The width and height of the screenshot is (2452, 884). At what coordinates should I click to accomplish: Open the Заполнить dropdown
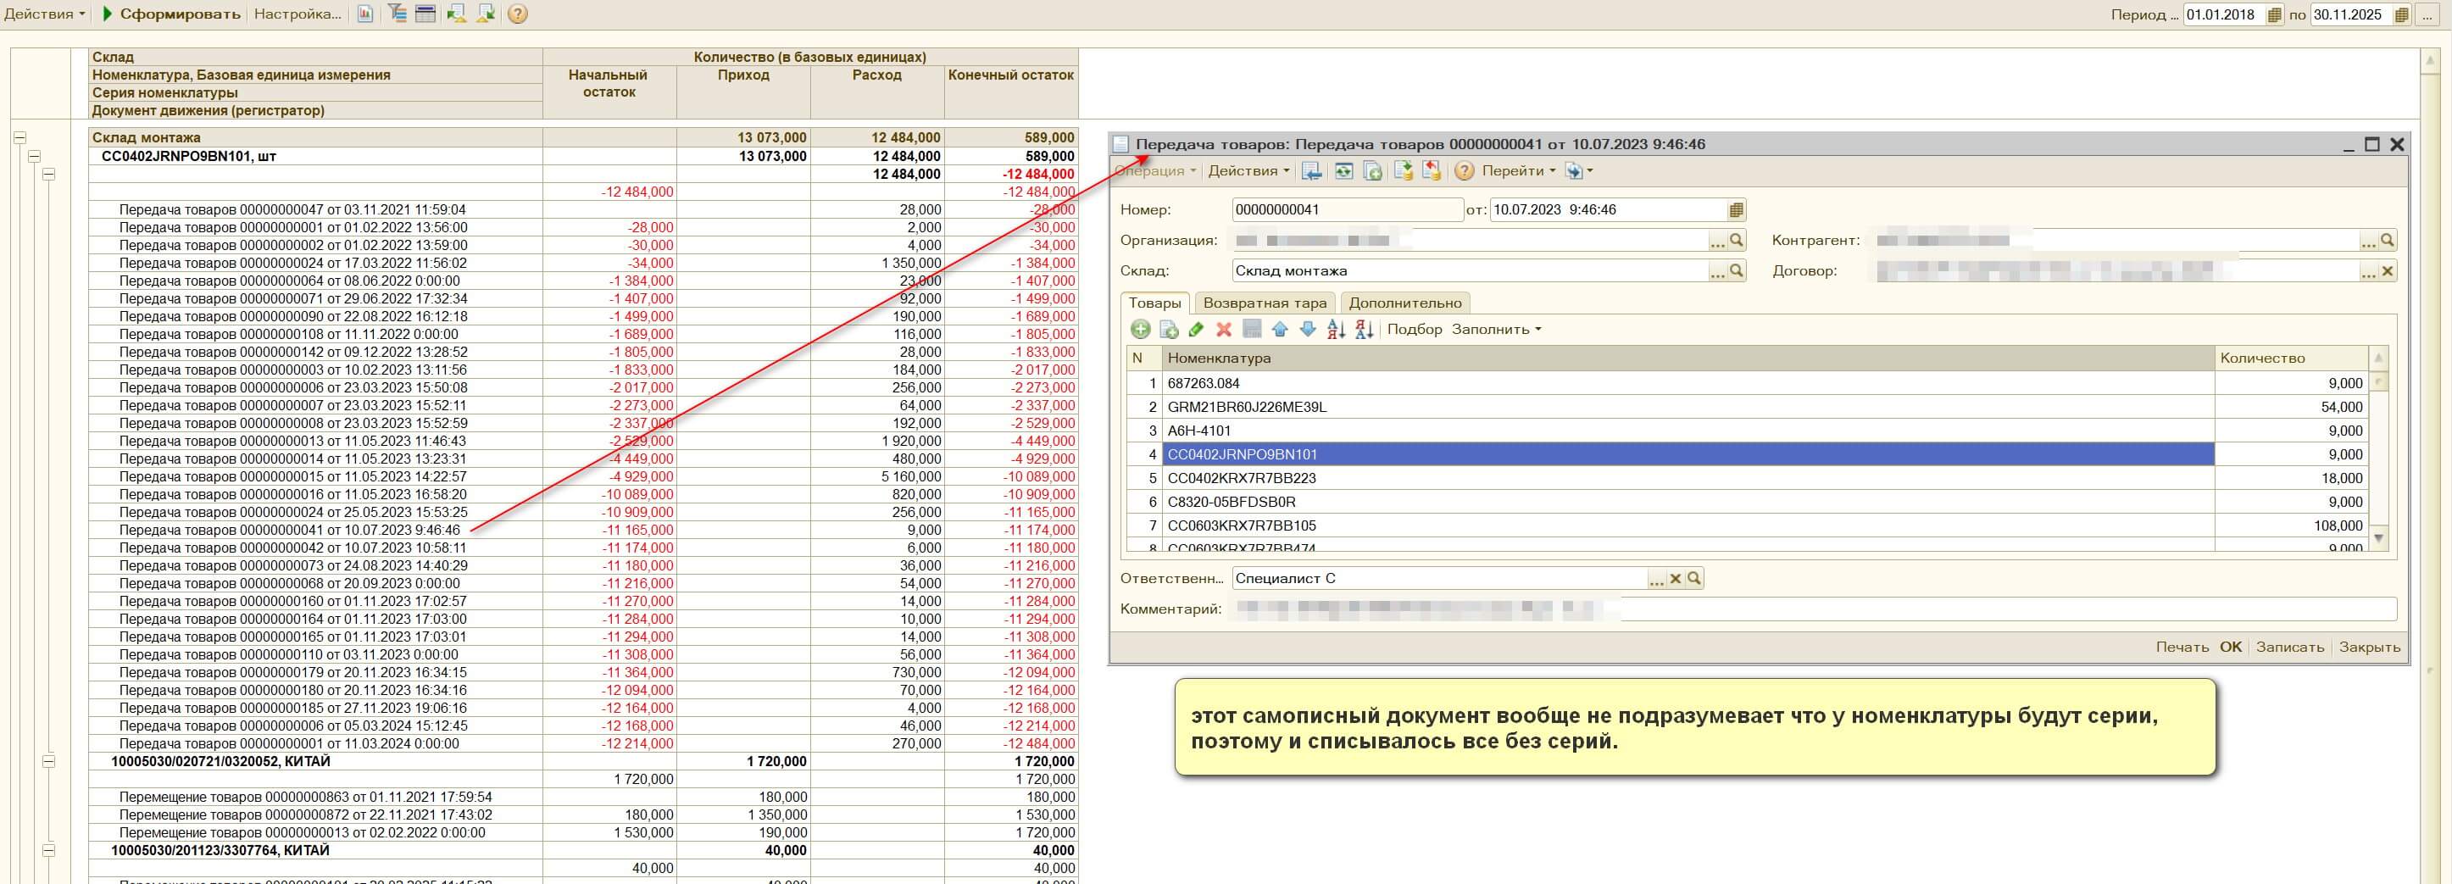pyautogui.click(x=1495, y=329)
